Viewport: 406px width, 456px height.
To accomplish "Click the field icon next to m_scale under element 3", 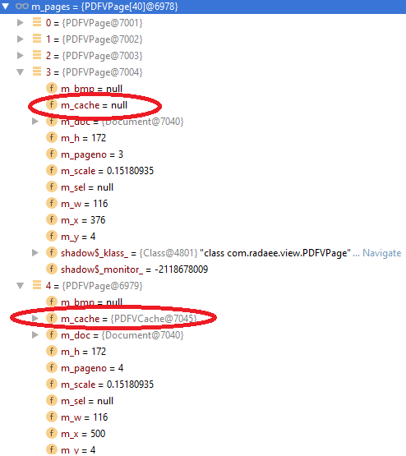I will (x=52, y=170).
